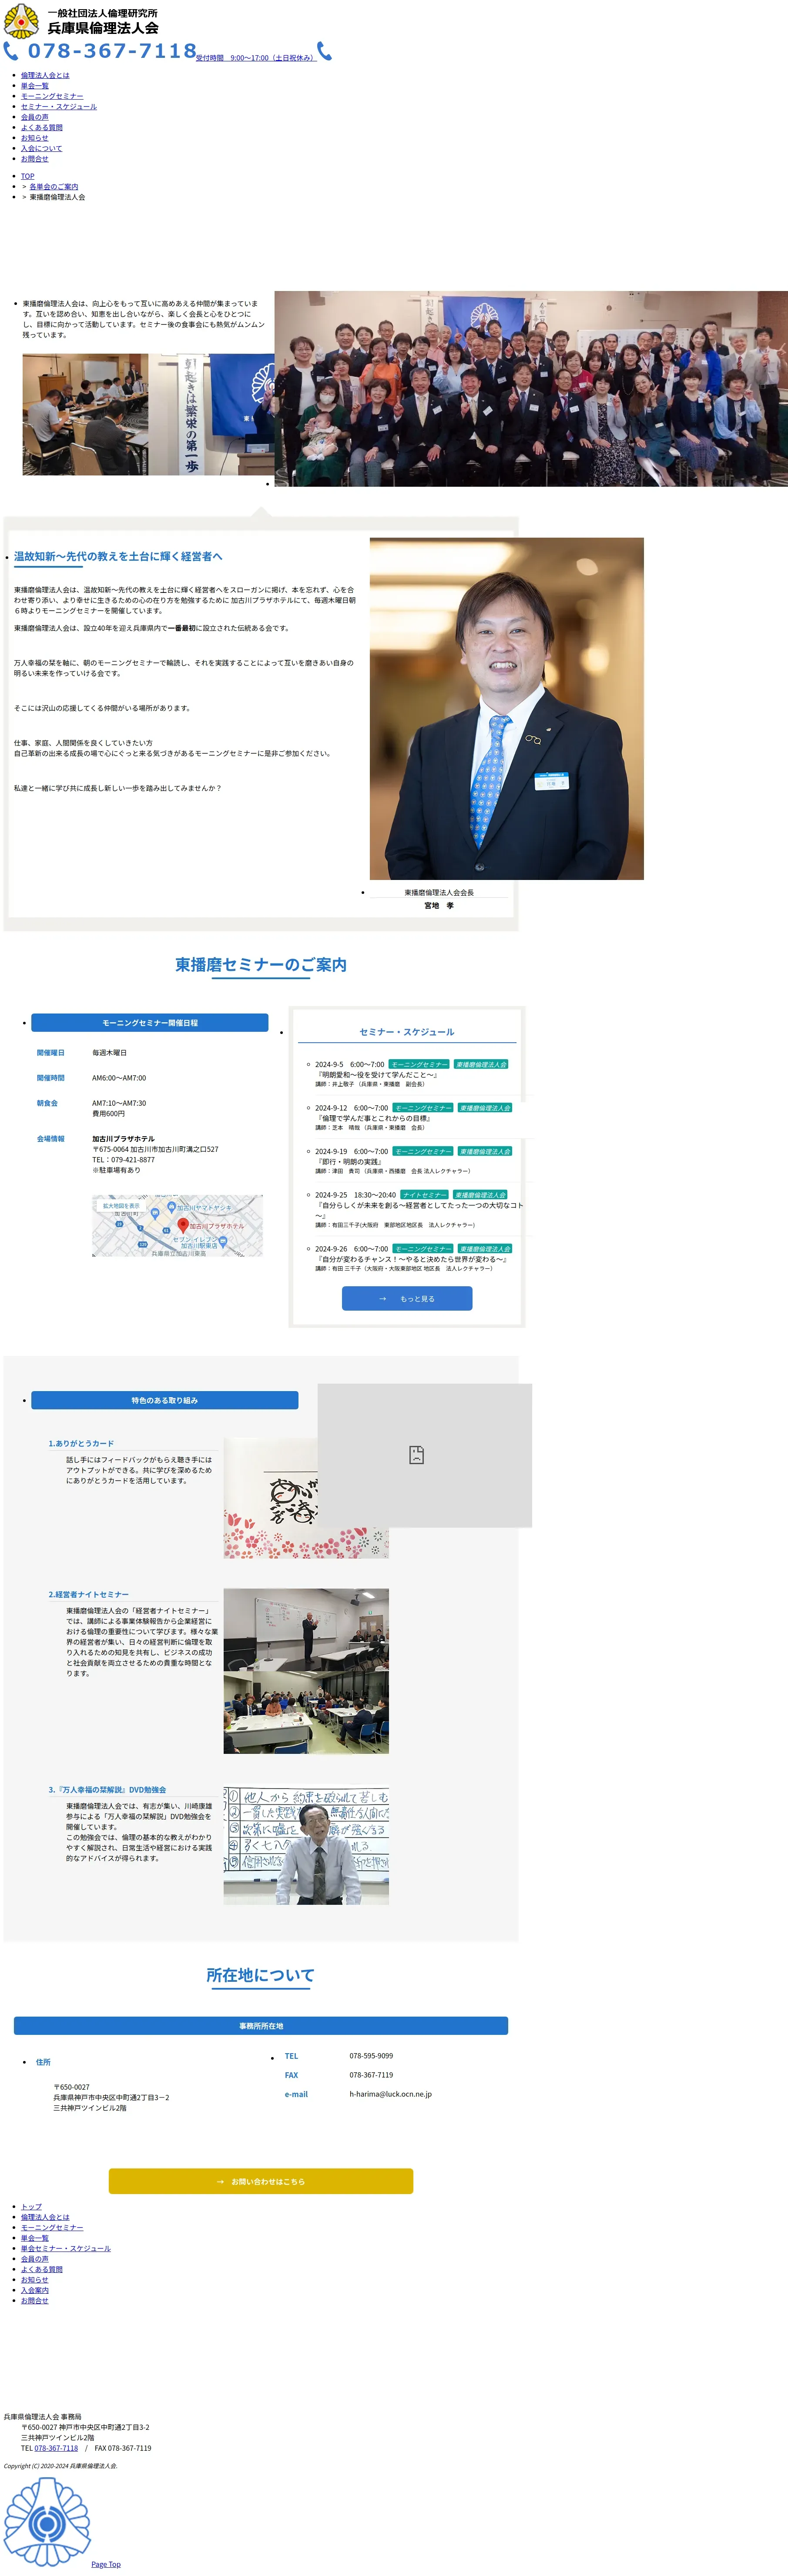Click the モーニングセミナー開催日程 blue header bar
The width and height of the screenshot is (788, 2576).
(x=150, y=1023)
